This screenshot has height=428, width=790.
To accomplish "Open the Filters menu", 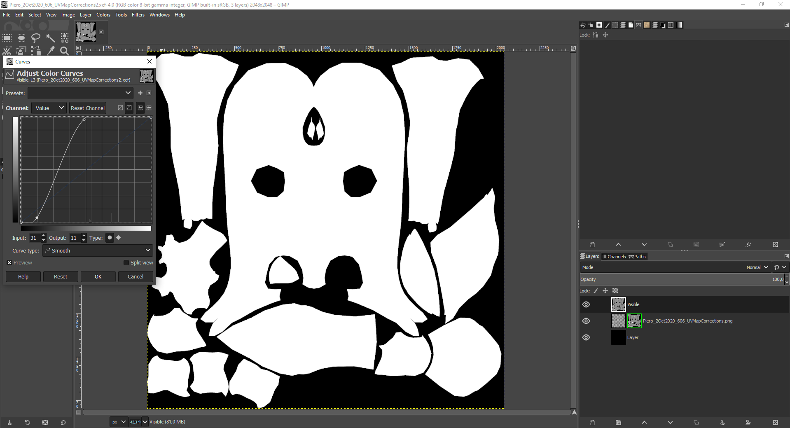I will [x=138, y=15].
